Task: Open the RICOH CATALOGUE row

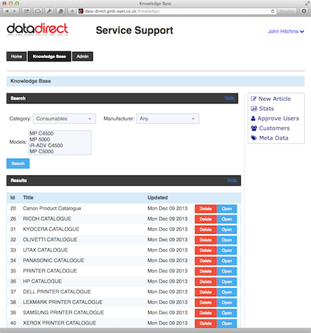Action: (226, 219)
